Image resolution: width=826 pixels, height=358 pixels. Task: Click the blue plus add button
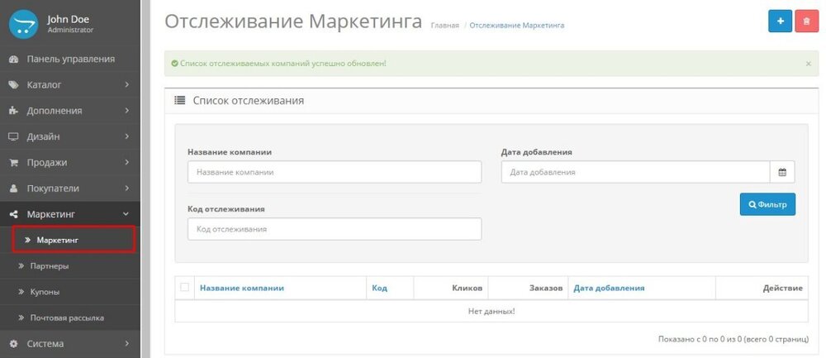[x=780, y=21]
